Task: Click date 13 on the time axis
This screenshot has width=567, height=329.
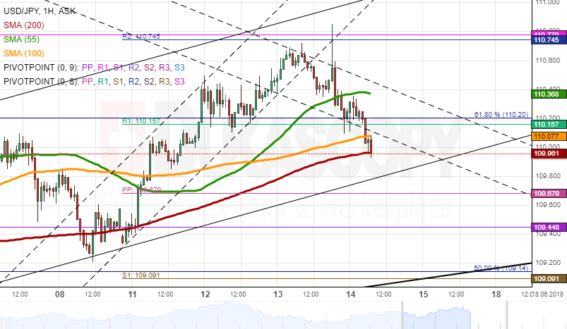Action: pyautogui.click(x=277, y=294)
